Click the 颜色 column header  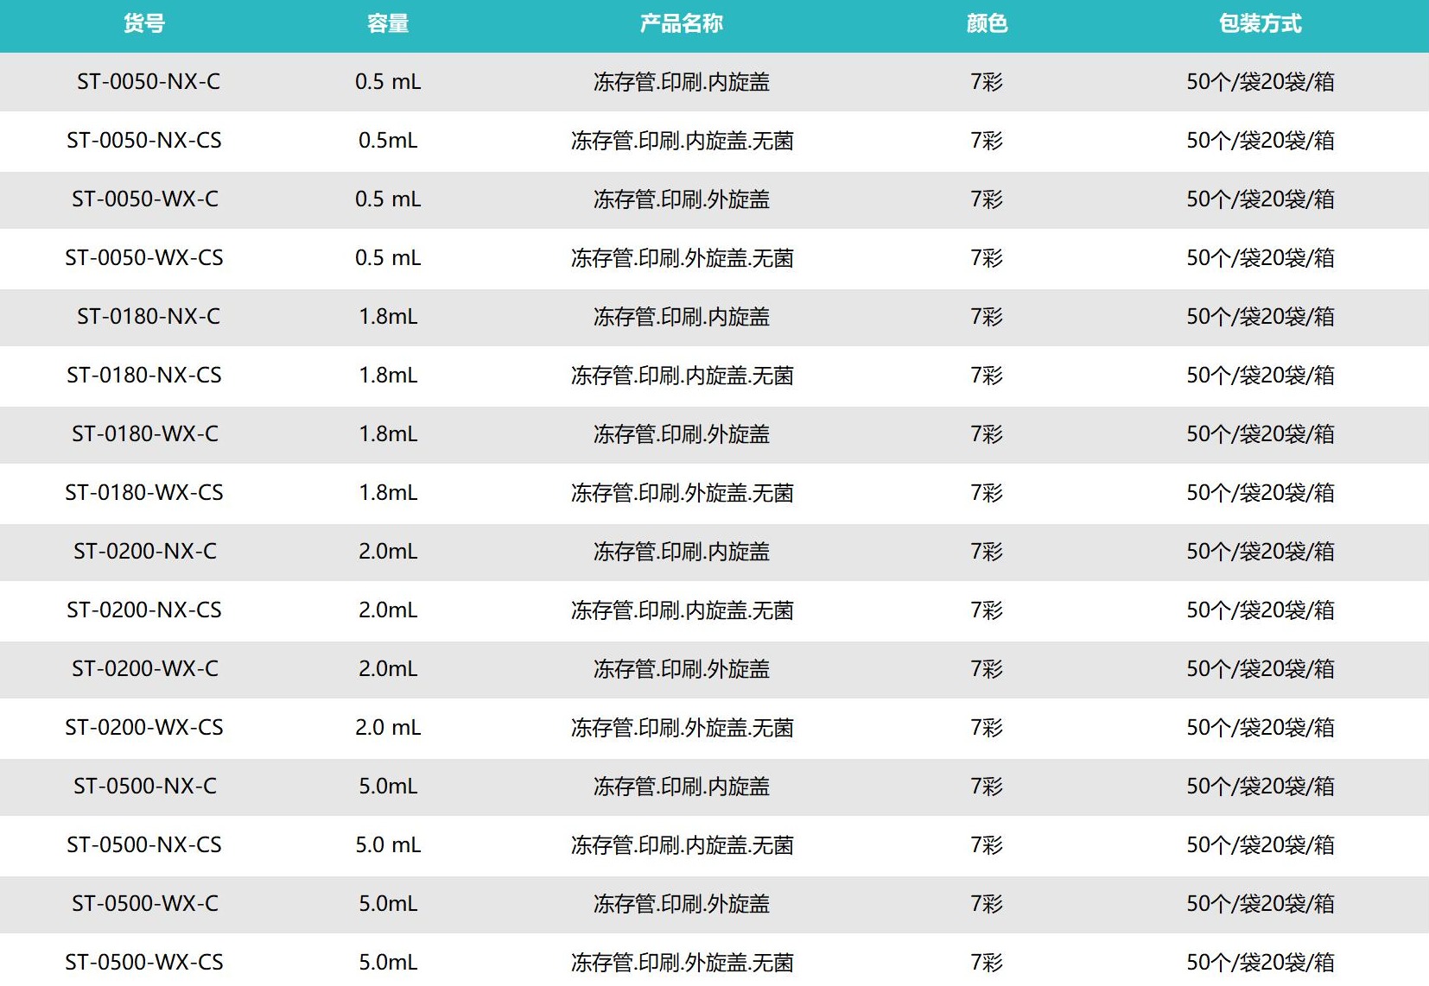pos(987,23)
